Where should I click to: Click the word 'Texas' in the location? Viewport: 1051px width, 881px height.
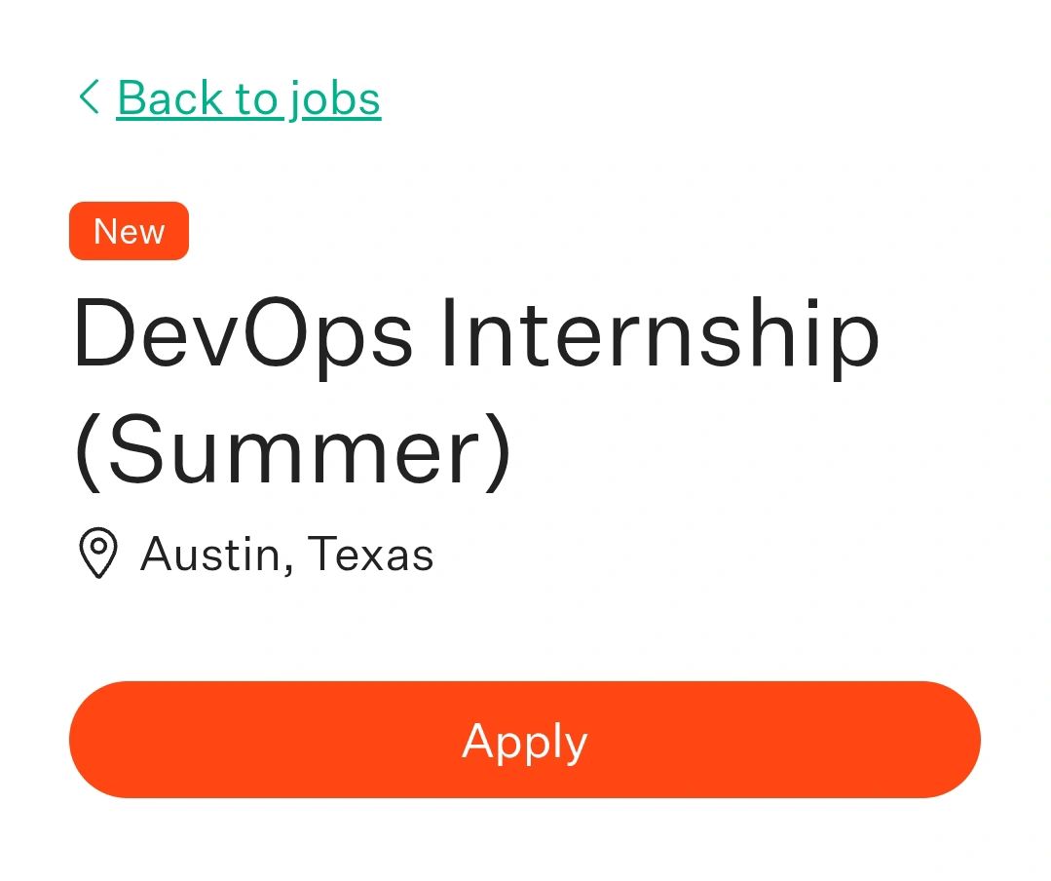pos(370,555)
